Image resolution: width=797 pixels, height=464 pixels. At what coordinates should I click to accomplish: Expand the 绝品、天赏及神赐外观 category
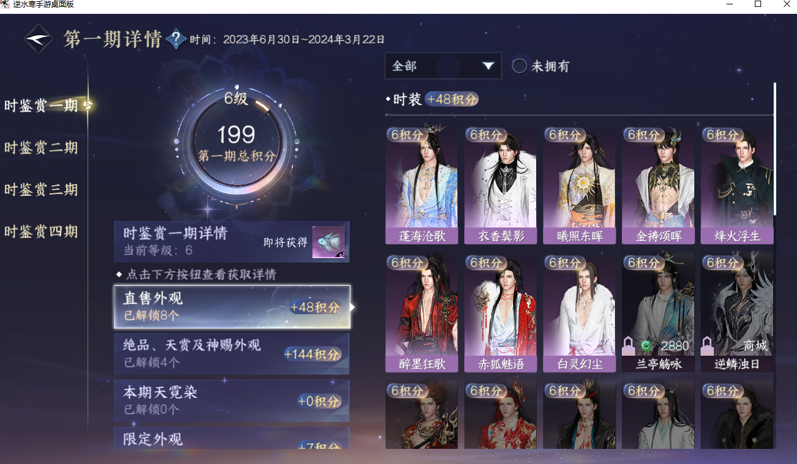pos(231,353)
